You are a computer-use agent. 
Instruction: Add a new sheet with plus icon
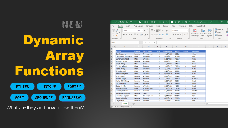(134, 104)
